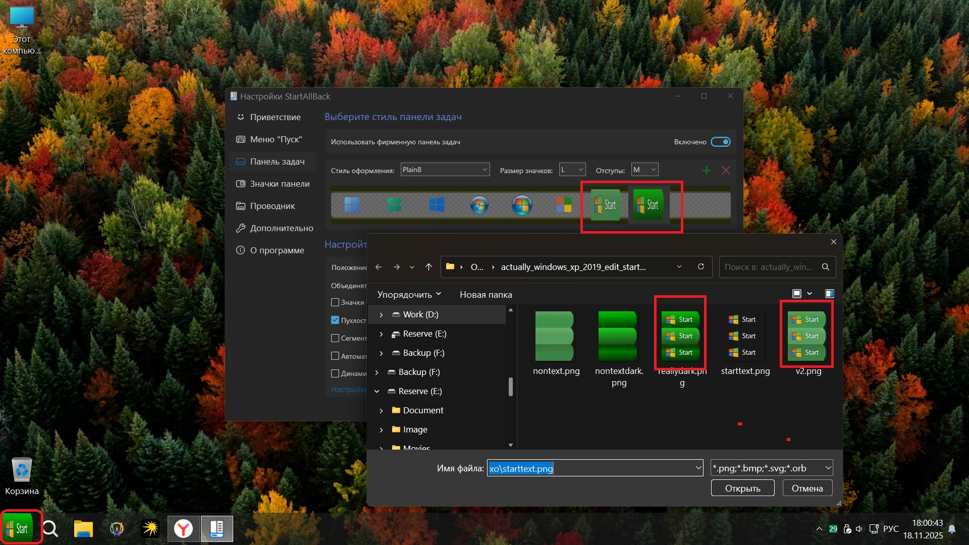Screen dimensions: 969x545
Task: Click the red X remove icon
Action: pyautogui.click(x=726, y=171)
